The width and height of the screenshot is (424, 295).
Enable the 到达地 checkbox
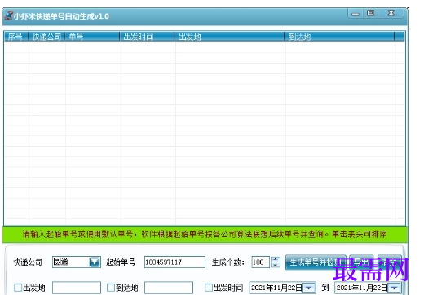pos(111,288)
